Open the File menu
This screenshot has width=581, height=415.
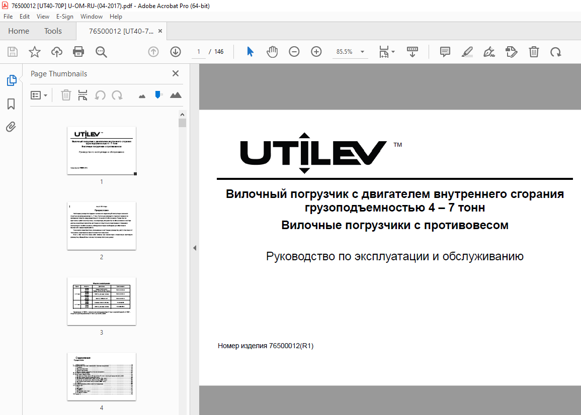click(8, 17)
